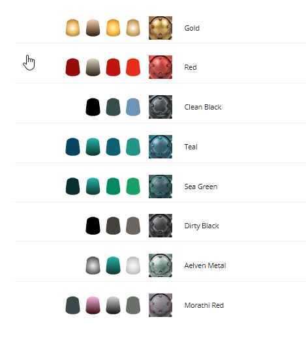Select the bright green pot in Sea Green row
Screen dimensions: 306x345
(133, 186)
